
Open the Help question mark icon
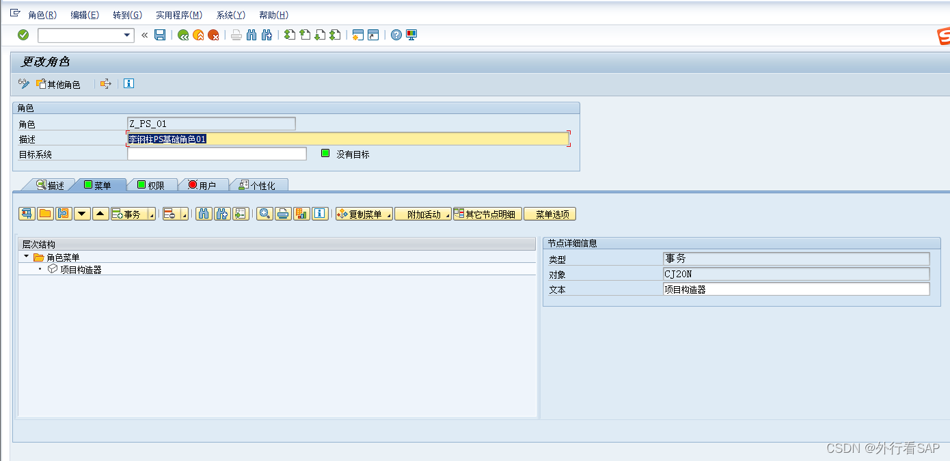(396, 36)
